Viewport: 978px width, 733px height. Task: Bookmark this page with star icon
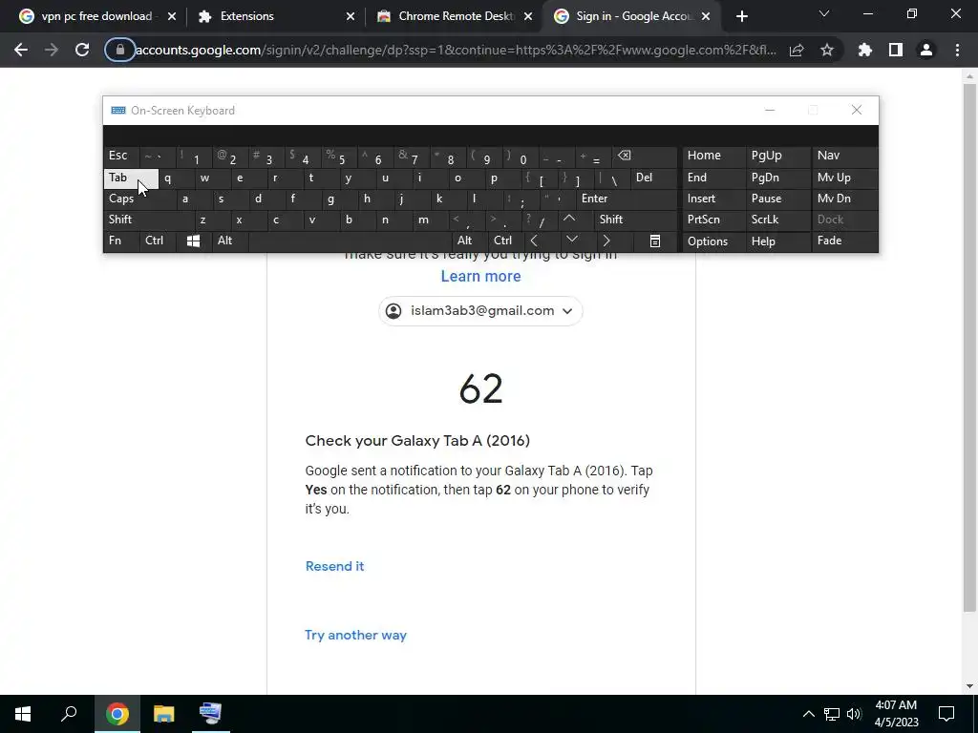827,50
